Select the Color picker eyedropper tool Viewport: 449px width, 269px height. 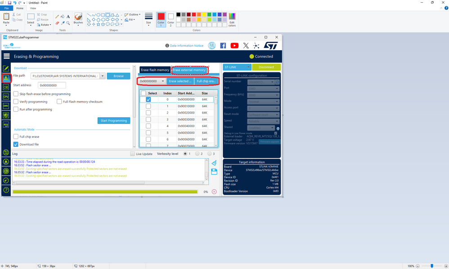[x=63, y=23]
